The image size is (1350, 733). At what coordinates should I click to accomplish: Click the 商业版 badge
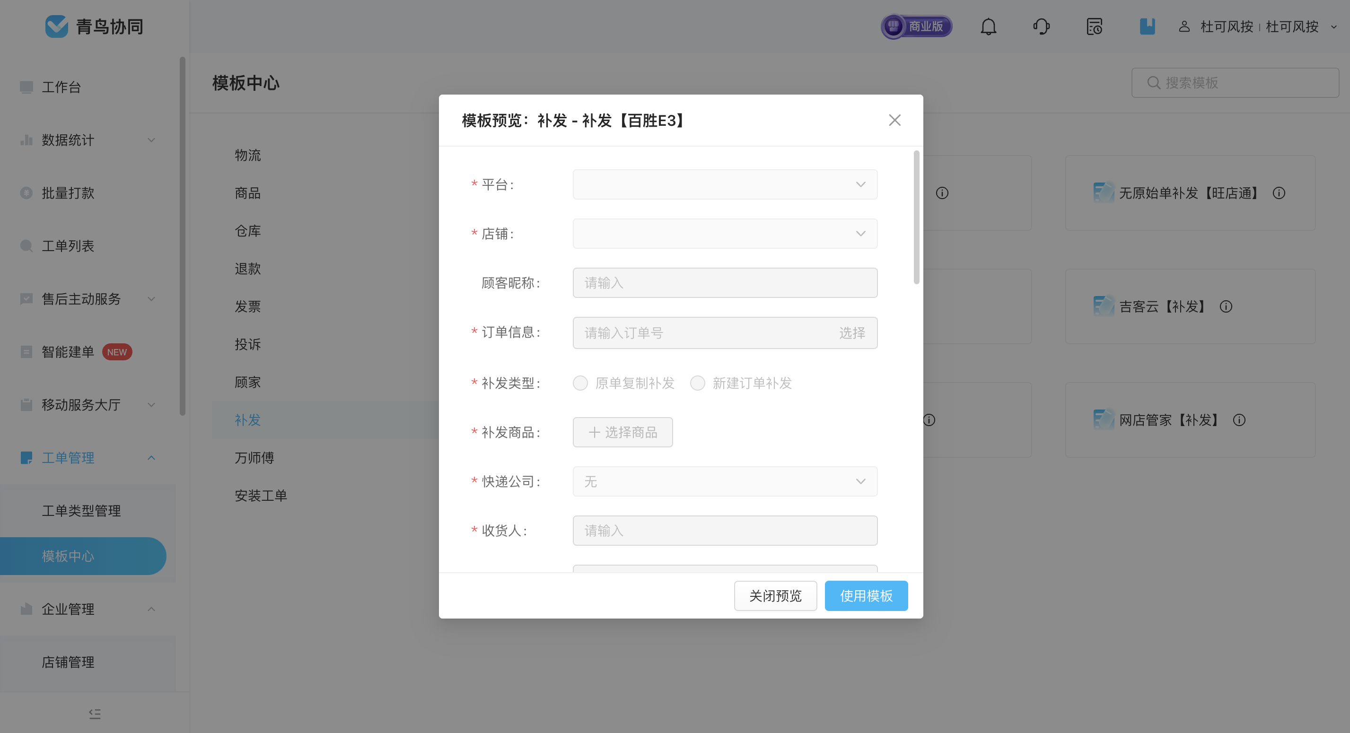tap(917, 26)
